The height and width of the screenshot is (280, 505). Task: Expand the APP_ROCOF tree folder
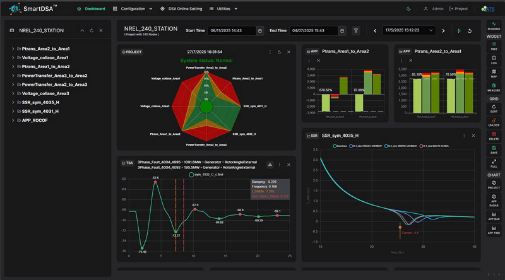(13, 120)
